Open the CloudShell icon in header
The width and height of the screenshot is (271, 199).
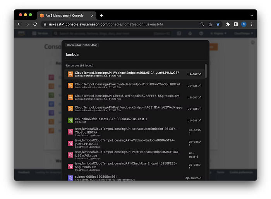(x=179, y=34)
